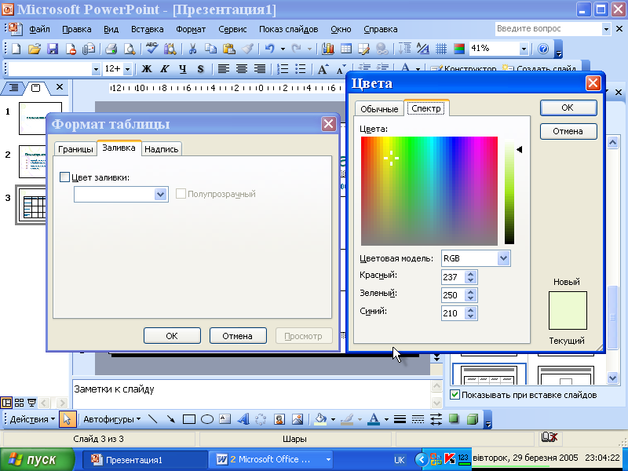
Task: Click the numbered list icon
Action: point(283,69)
